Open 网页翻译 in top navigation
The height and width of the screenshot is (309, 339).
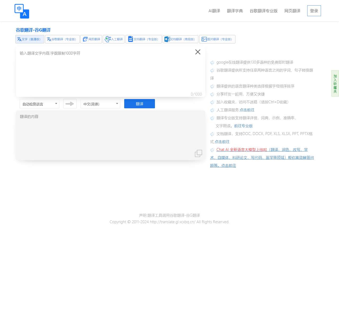(x=292, y=11)
